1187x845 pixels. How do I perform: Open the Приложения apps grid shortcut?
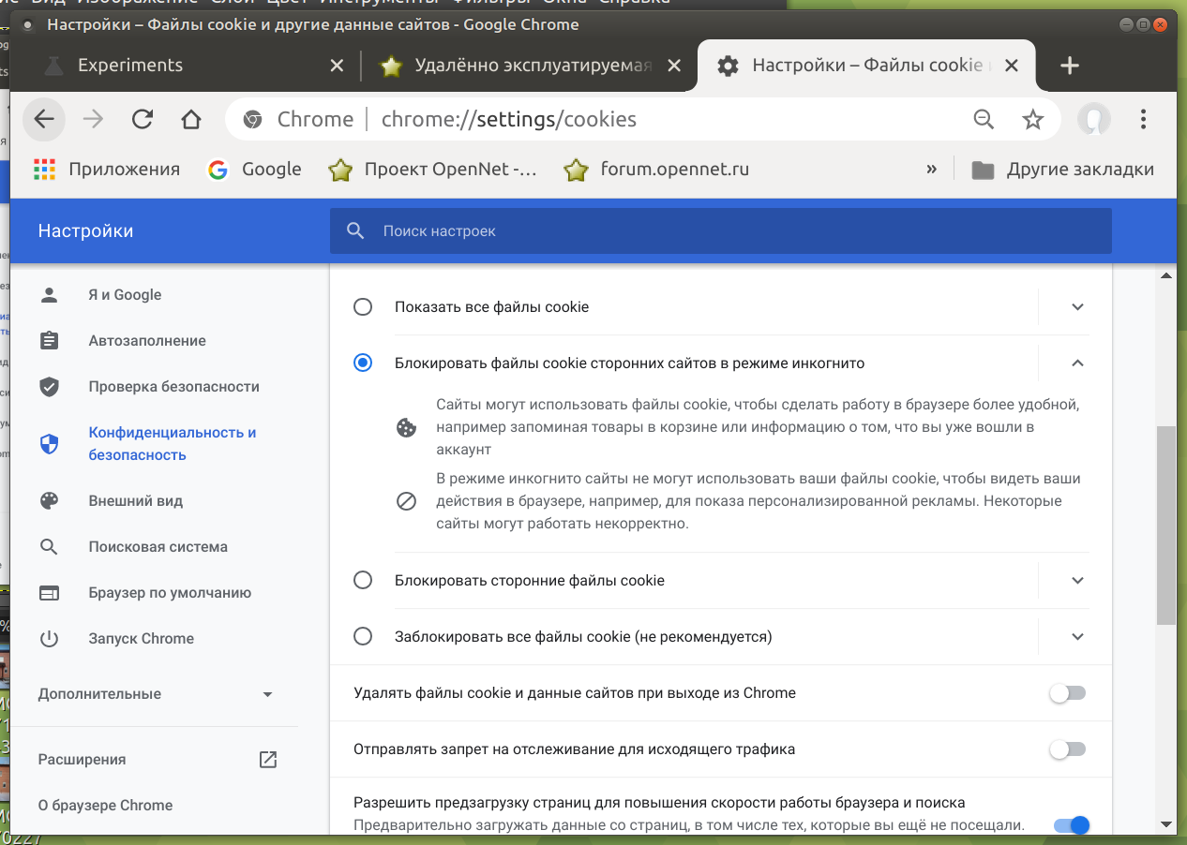106,170
